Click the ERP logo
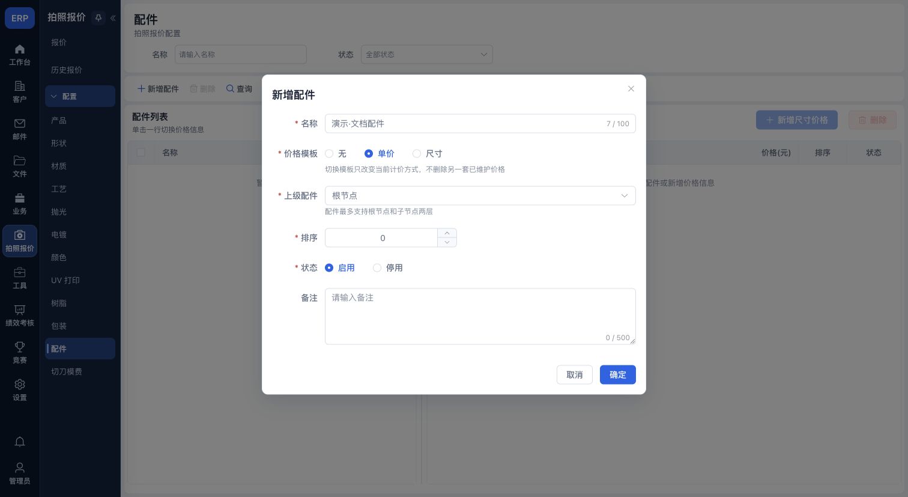Image resolution: width=908 pixels, height=497 pixels. [20, 18]
